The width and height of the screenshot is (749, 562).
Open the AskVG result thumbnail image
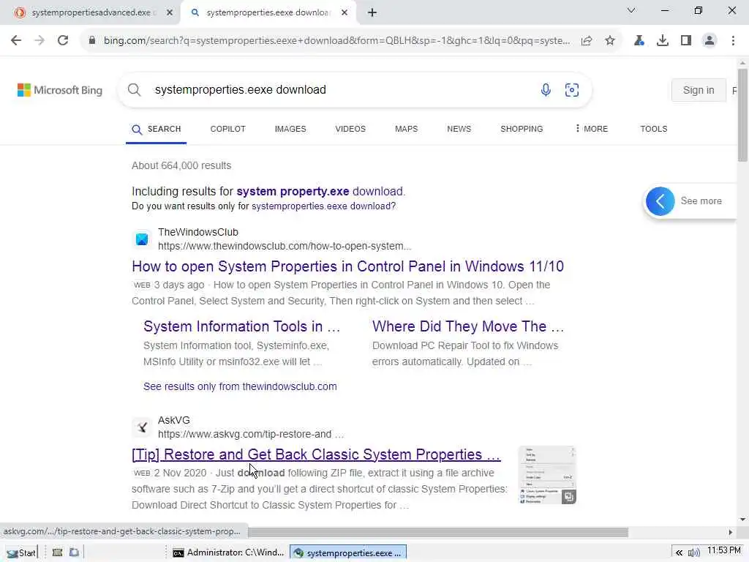(x=547, y=475)
